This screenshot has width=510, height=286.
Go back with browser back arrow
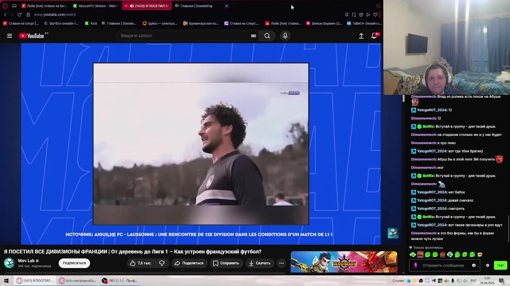coord(5,15)
